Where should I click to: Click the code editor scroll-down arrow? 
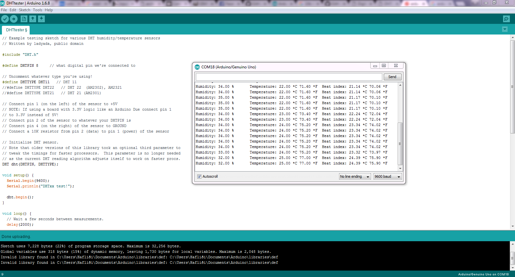coord(512,226)
